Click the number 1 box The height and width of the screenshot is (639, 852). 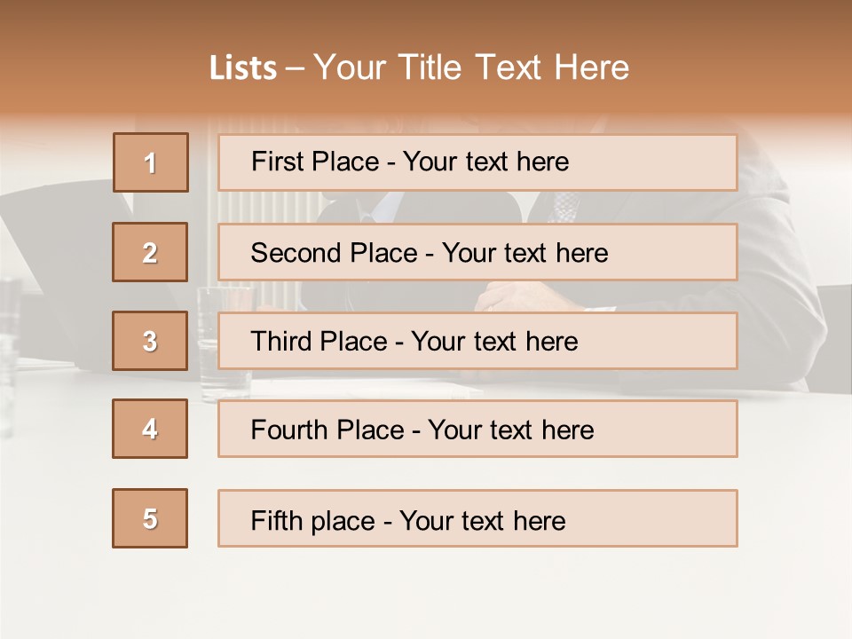pos(151,162)
